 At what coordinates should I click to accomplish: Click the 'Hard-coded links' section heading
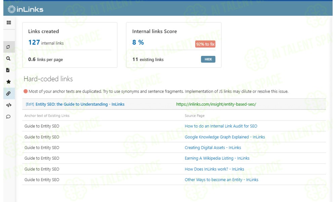pyautogui.click(x=48, y=79)
